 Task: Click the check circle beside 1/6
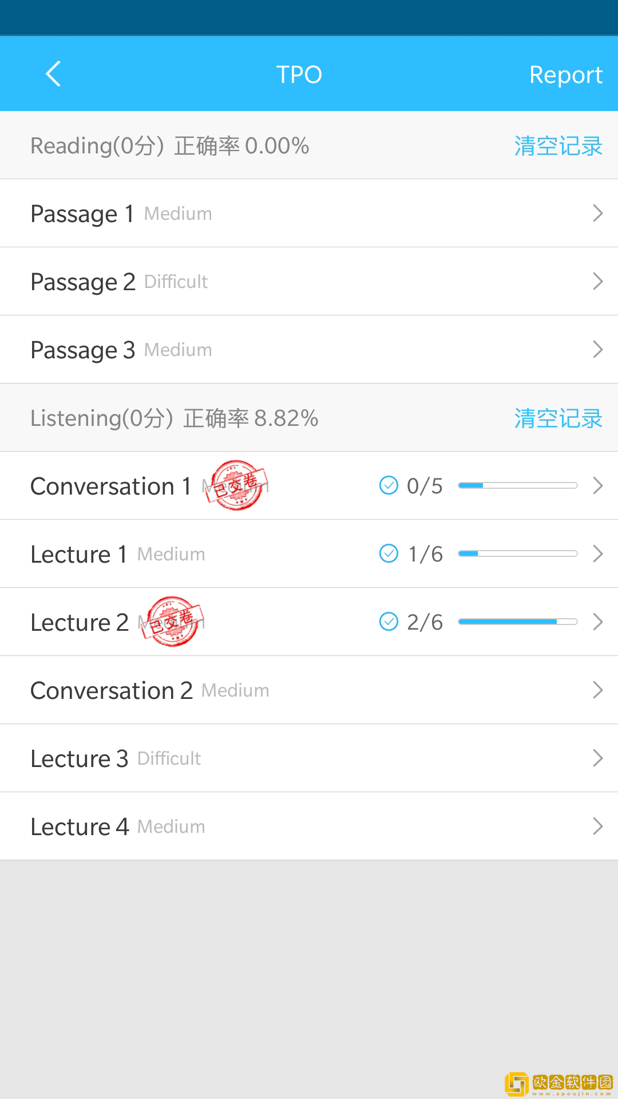pyautogui.click(x=389, y=554)
